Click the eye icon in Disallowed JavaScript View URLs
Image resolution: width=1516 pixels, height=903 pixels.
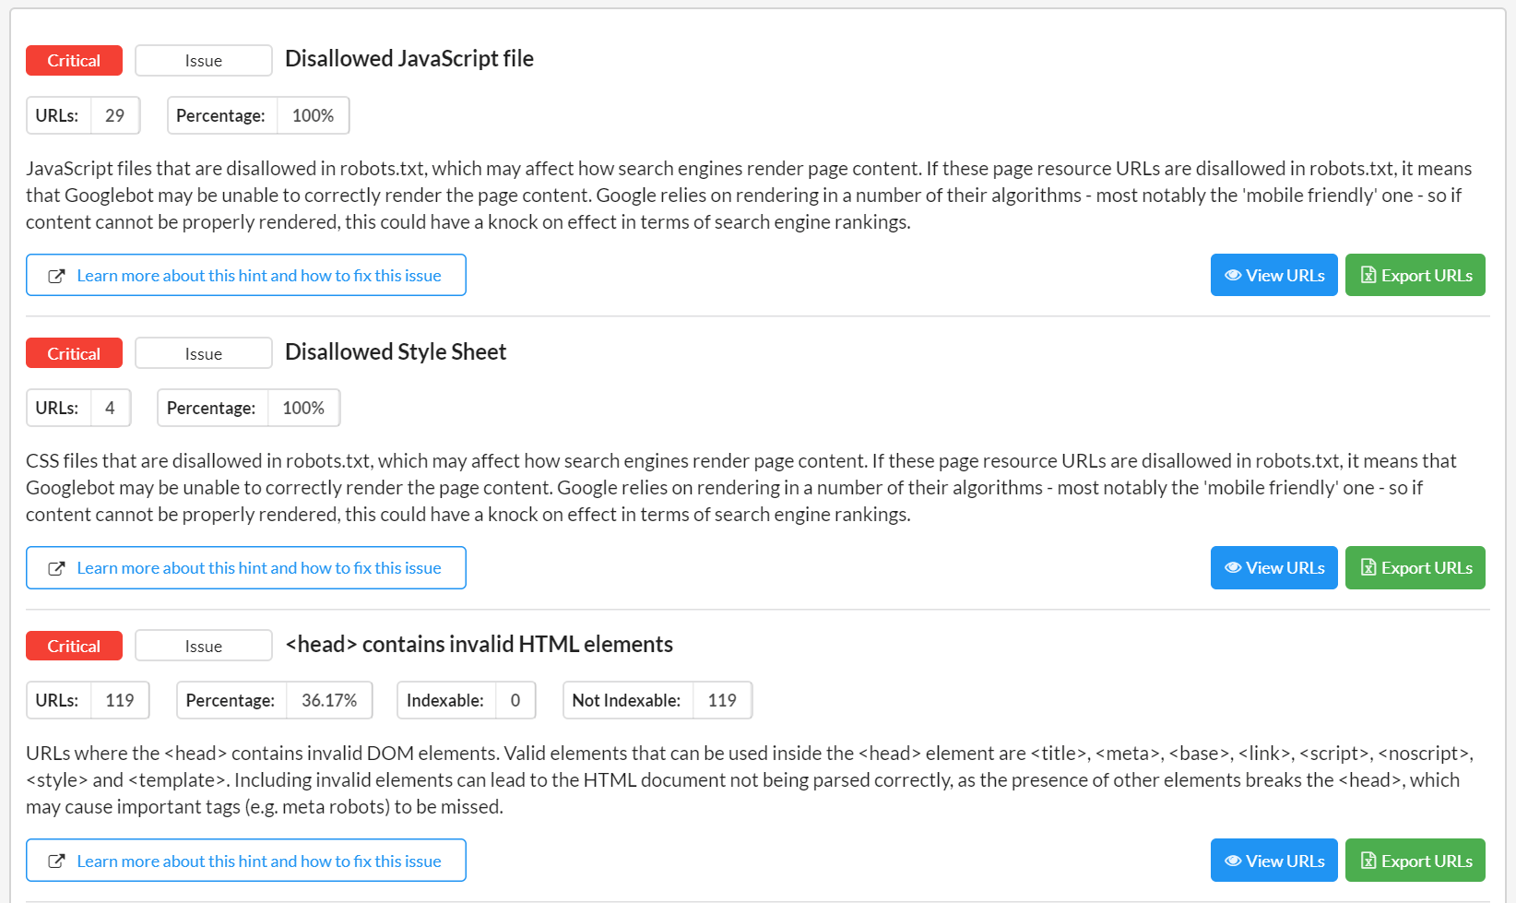point(1232,276)
